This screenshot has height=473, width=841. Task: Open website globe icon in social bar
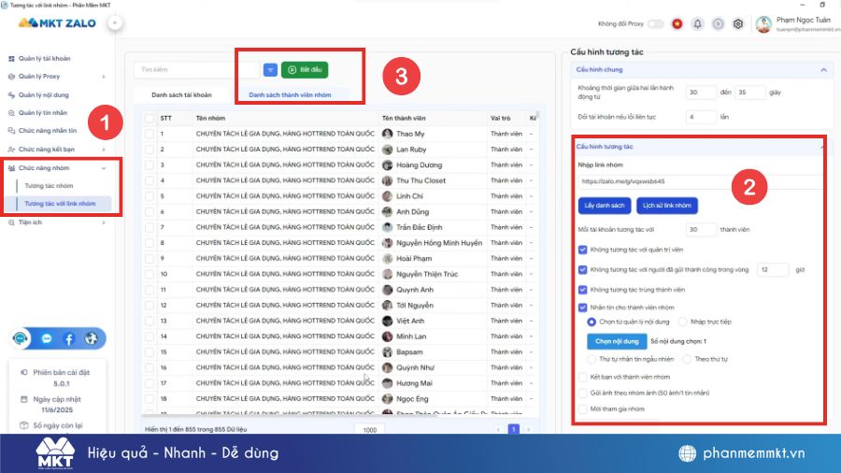pyautogui.click(x=92, y=339)
